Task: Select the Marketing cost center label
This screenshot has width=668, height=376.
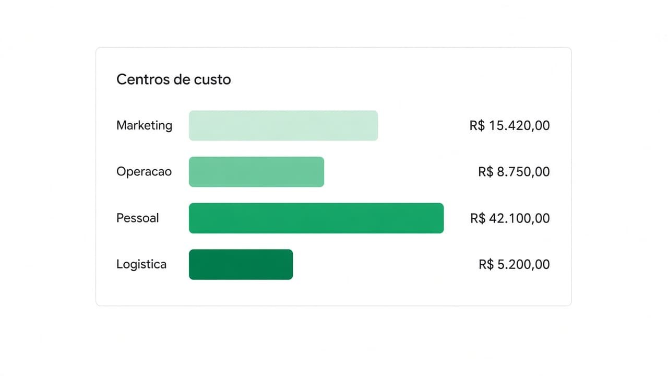Action: [144, 125]
